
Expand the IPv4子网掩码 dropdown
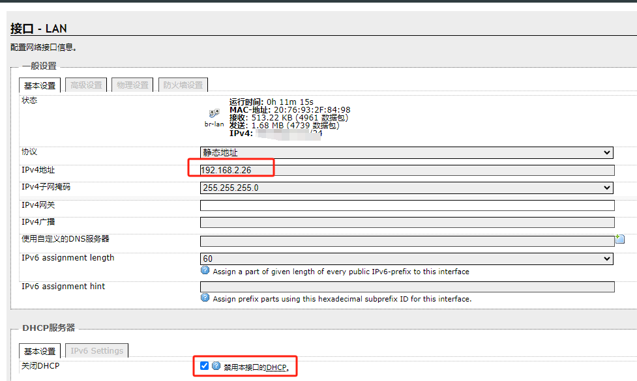(407, 188)
